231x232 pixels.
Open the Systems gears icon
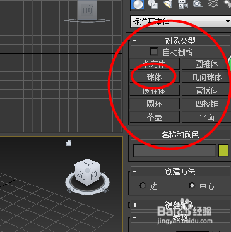(227, 4)
